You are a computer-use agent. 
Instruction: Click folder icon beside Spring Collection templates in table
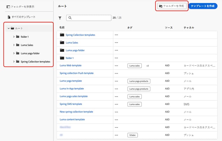point(62,35)
